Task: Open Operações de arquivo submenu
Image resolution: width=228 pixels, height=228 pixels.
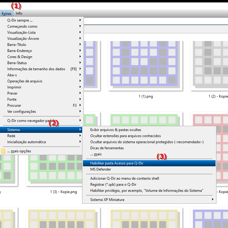Action: (42, 81)
